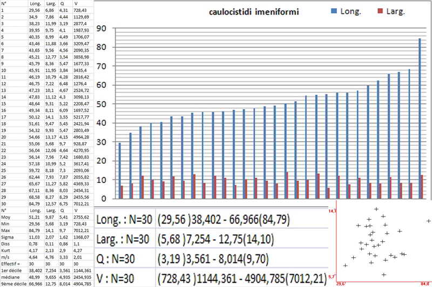Select the 'Moy' statistics row label
The height and width of the screenshot is (287, 432).
click(6, 216)
